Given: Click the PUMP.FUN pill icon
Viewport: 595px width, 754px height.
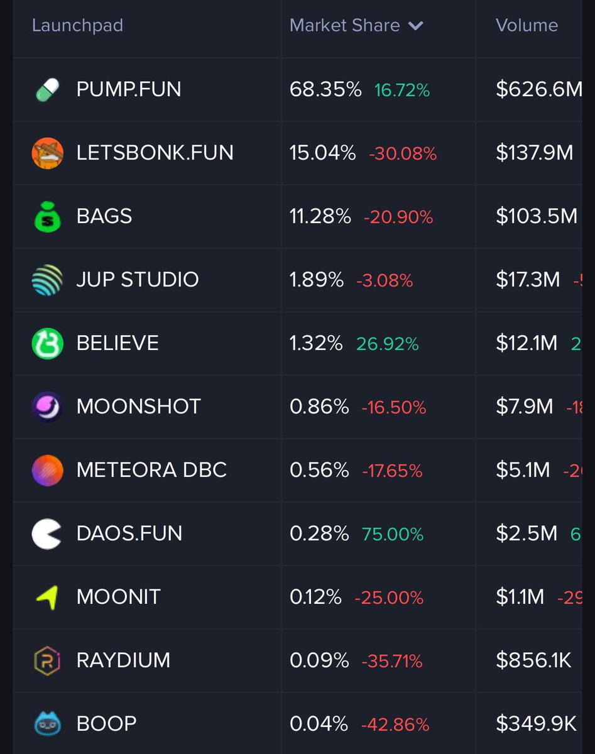Looking at the screenshot, I should pyautogui.click(x=48, y=89).
